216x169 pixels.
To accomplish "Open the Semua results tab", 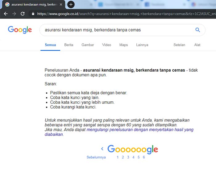I will click(50, 45).
